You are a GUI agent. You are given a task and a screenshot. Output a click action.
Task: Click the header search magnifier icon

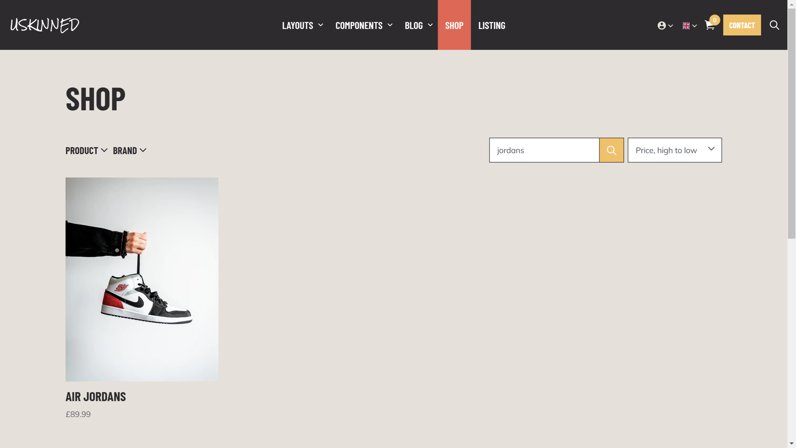(x=774, y=25)
